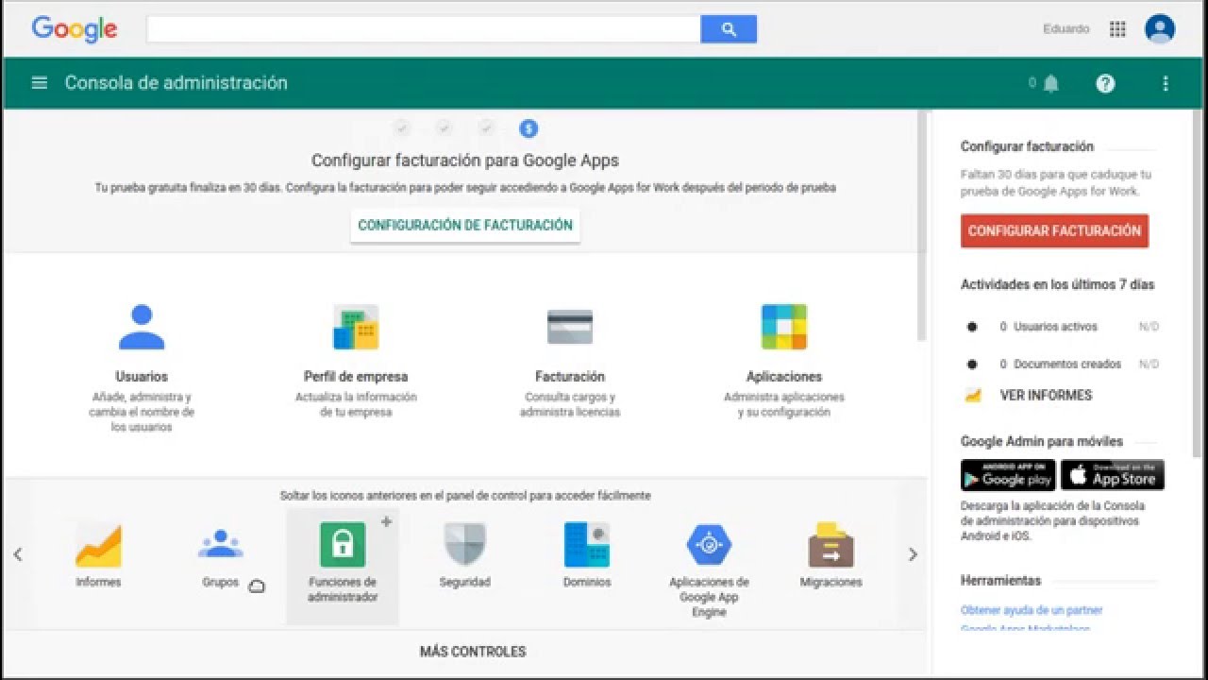Click into the Google search field
1208x680 pixels.
[x=424, y=29]
